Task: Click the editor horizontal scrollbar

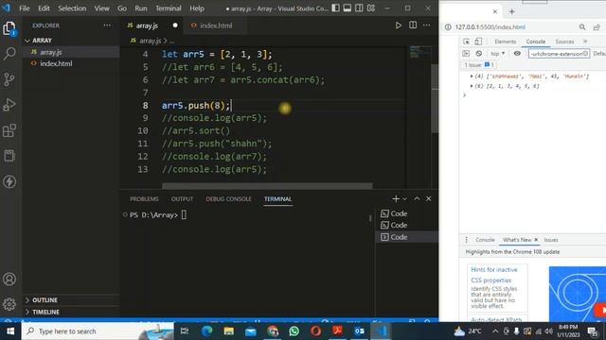Action: click(x=267, y=186)
